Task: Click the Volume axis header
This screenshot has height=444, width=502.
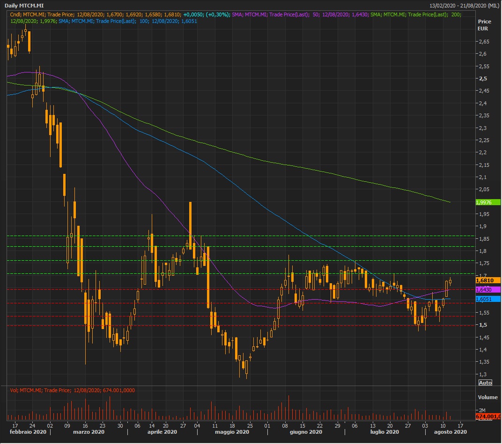Action: tap(487, 398)
